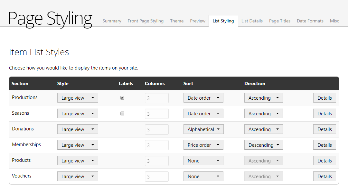348x190 pixels.
Task: Click the Details button for Productions
Action: (324, 98)
